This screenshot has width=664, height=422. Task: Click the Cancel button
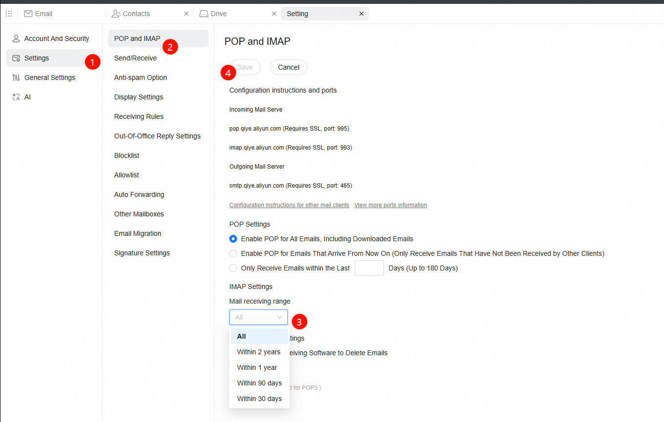(289, 67)
